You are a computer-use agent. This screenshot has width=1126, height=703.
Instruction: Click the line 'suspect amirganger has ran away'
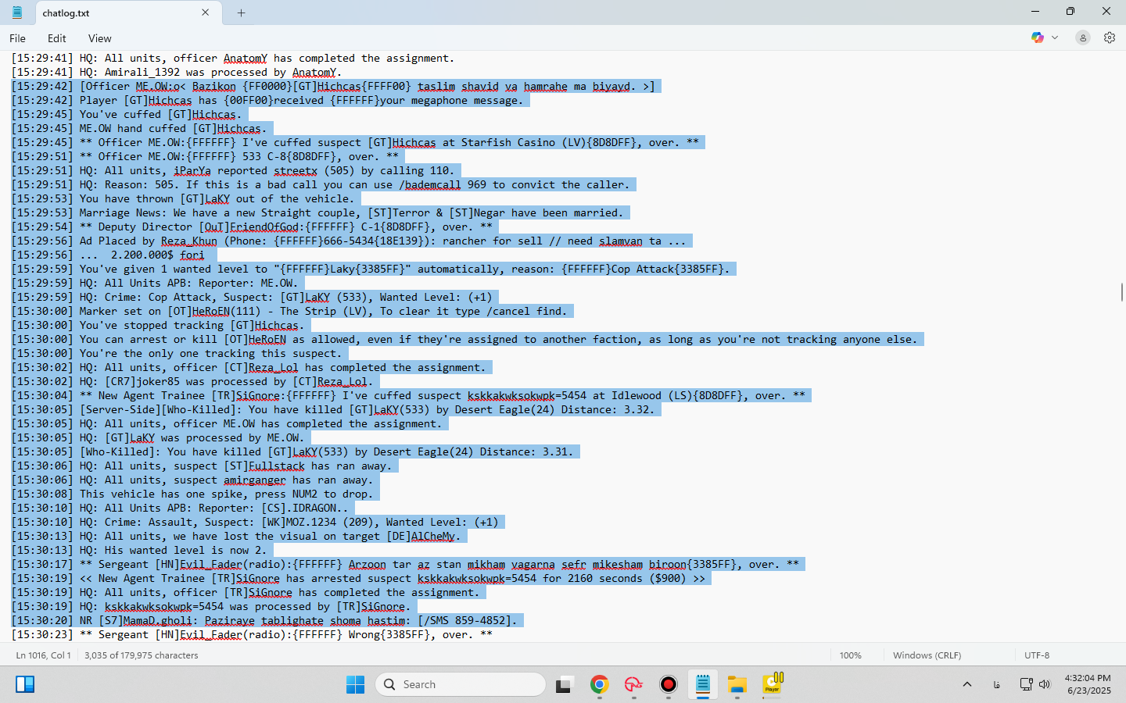(192, 480)
